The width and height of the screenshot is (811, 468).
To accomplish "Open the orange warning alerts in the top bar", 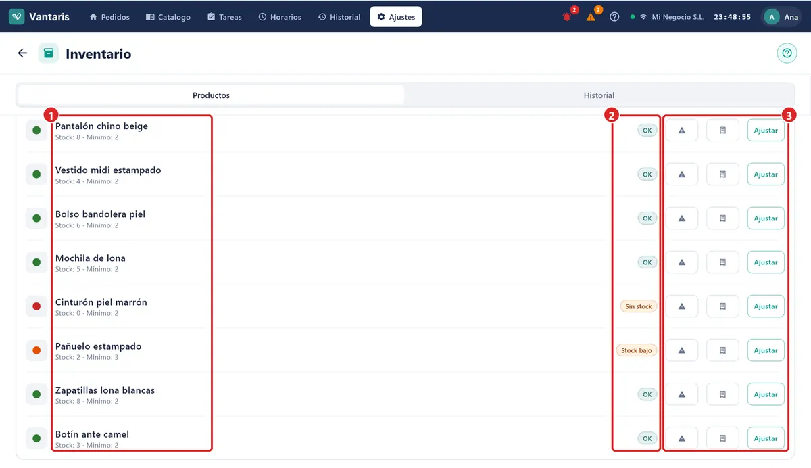I will tap(591, 17).
